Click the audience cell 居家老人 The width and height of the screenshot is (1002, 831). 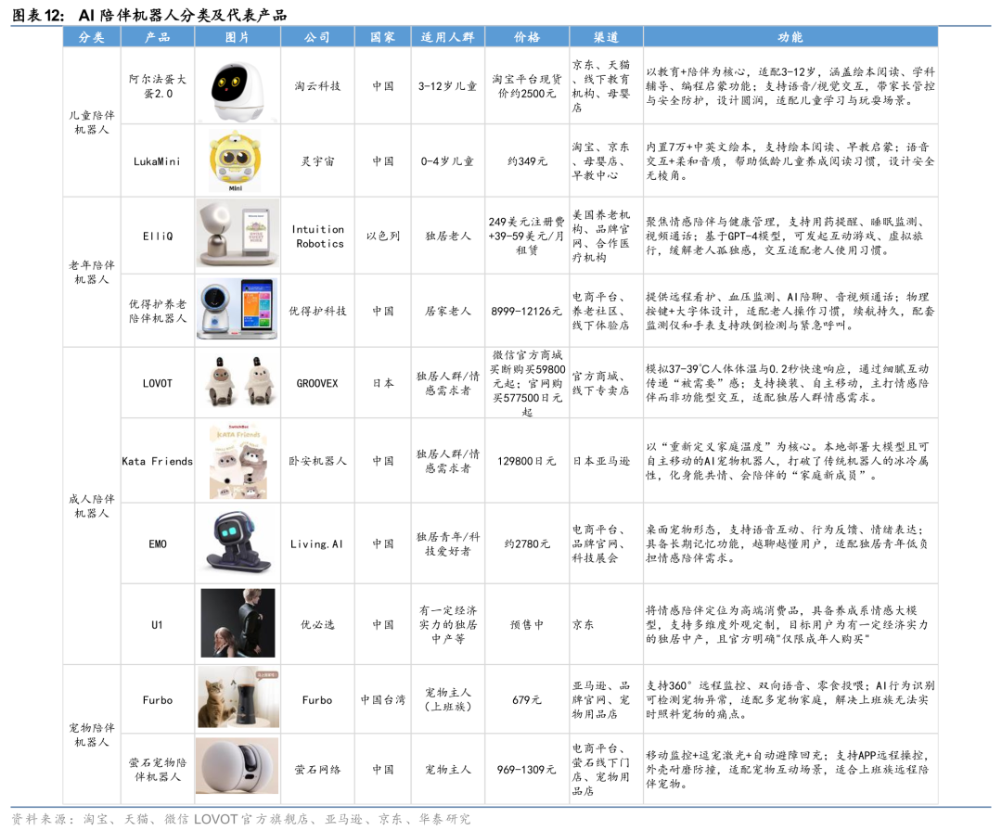[x=447, y=311]
